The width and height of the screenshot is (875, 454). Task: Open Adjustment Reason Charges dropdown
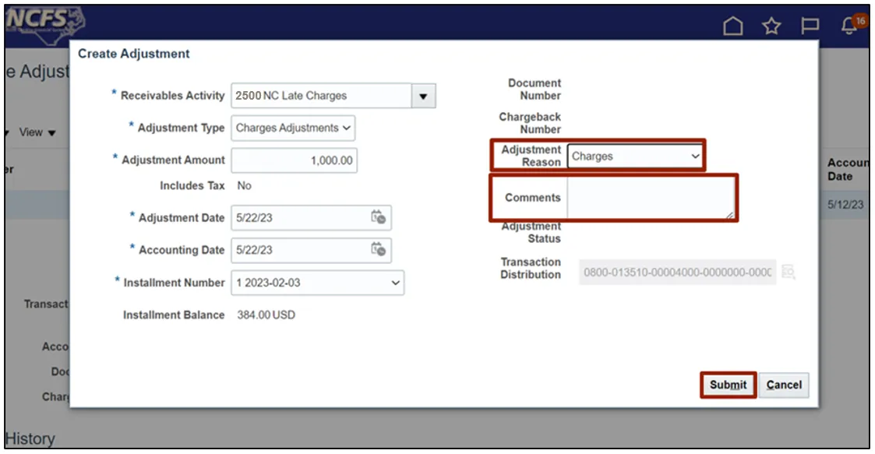pyautogui.click(x=635, y=157)
